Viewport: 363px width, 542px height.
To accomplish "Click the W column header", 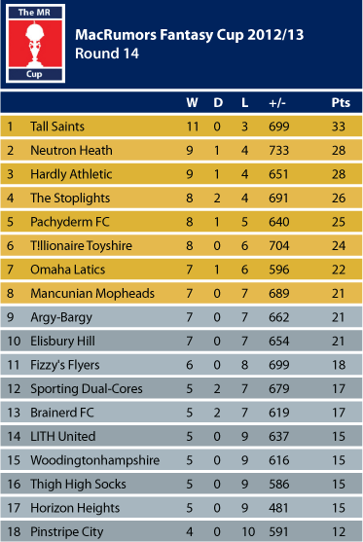I will click(192, 103).
